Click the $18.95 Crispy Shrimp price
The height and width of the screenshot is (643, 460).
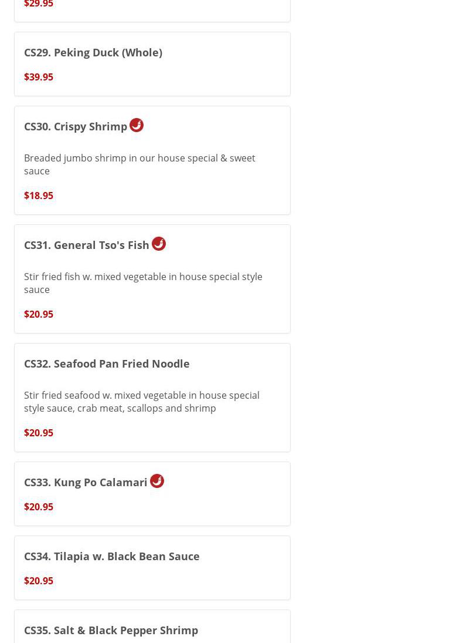(39, 196)
